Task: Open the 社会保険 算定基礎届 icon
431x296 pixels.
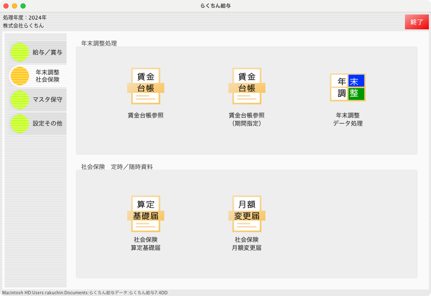Action: 146,214
